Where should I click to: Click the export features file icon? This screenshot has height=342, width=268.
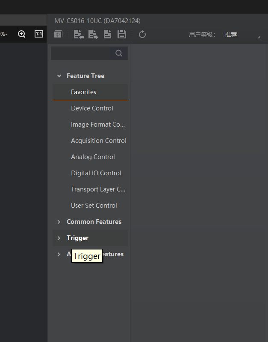[x=93, y=35]
